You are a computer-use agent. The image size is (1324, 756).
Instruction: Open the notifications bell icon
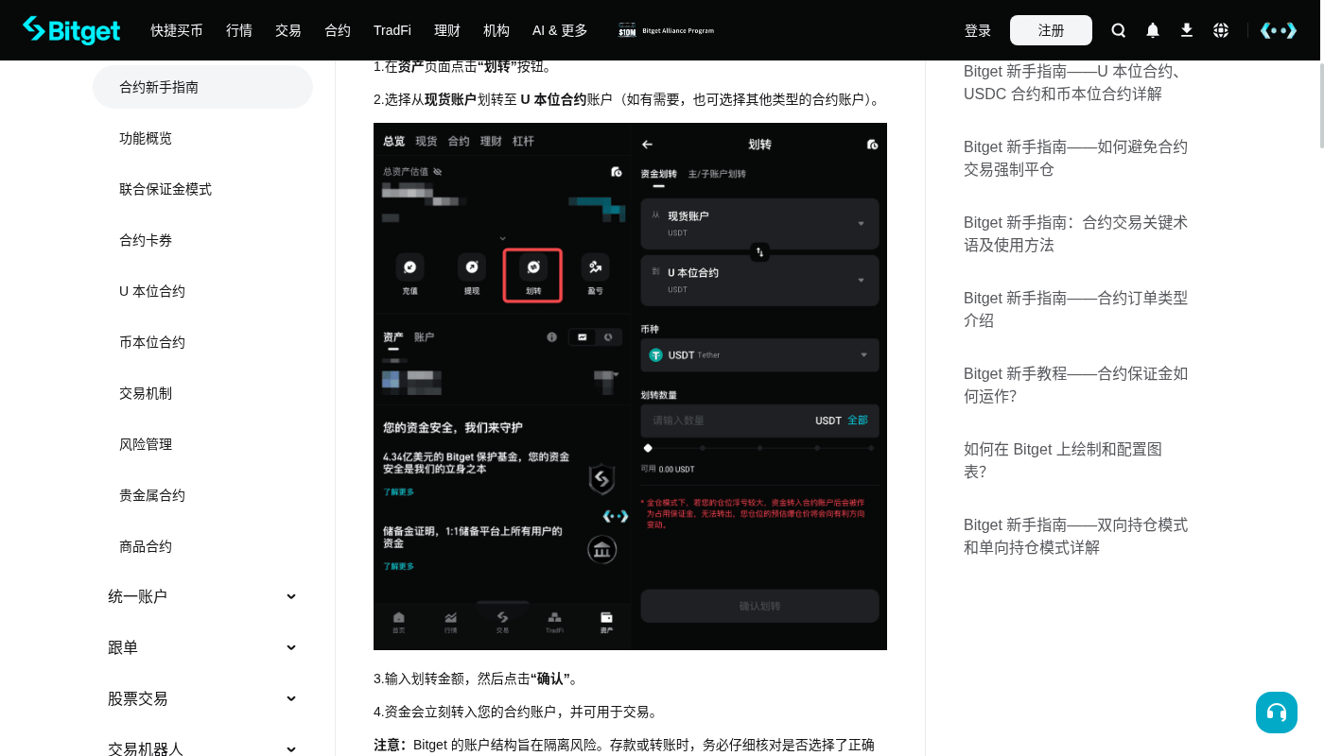click(1153, 30)
